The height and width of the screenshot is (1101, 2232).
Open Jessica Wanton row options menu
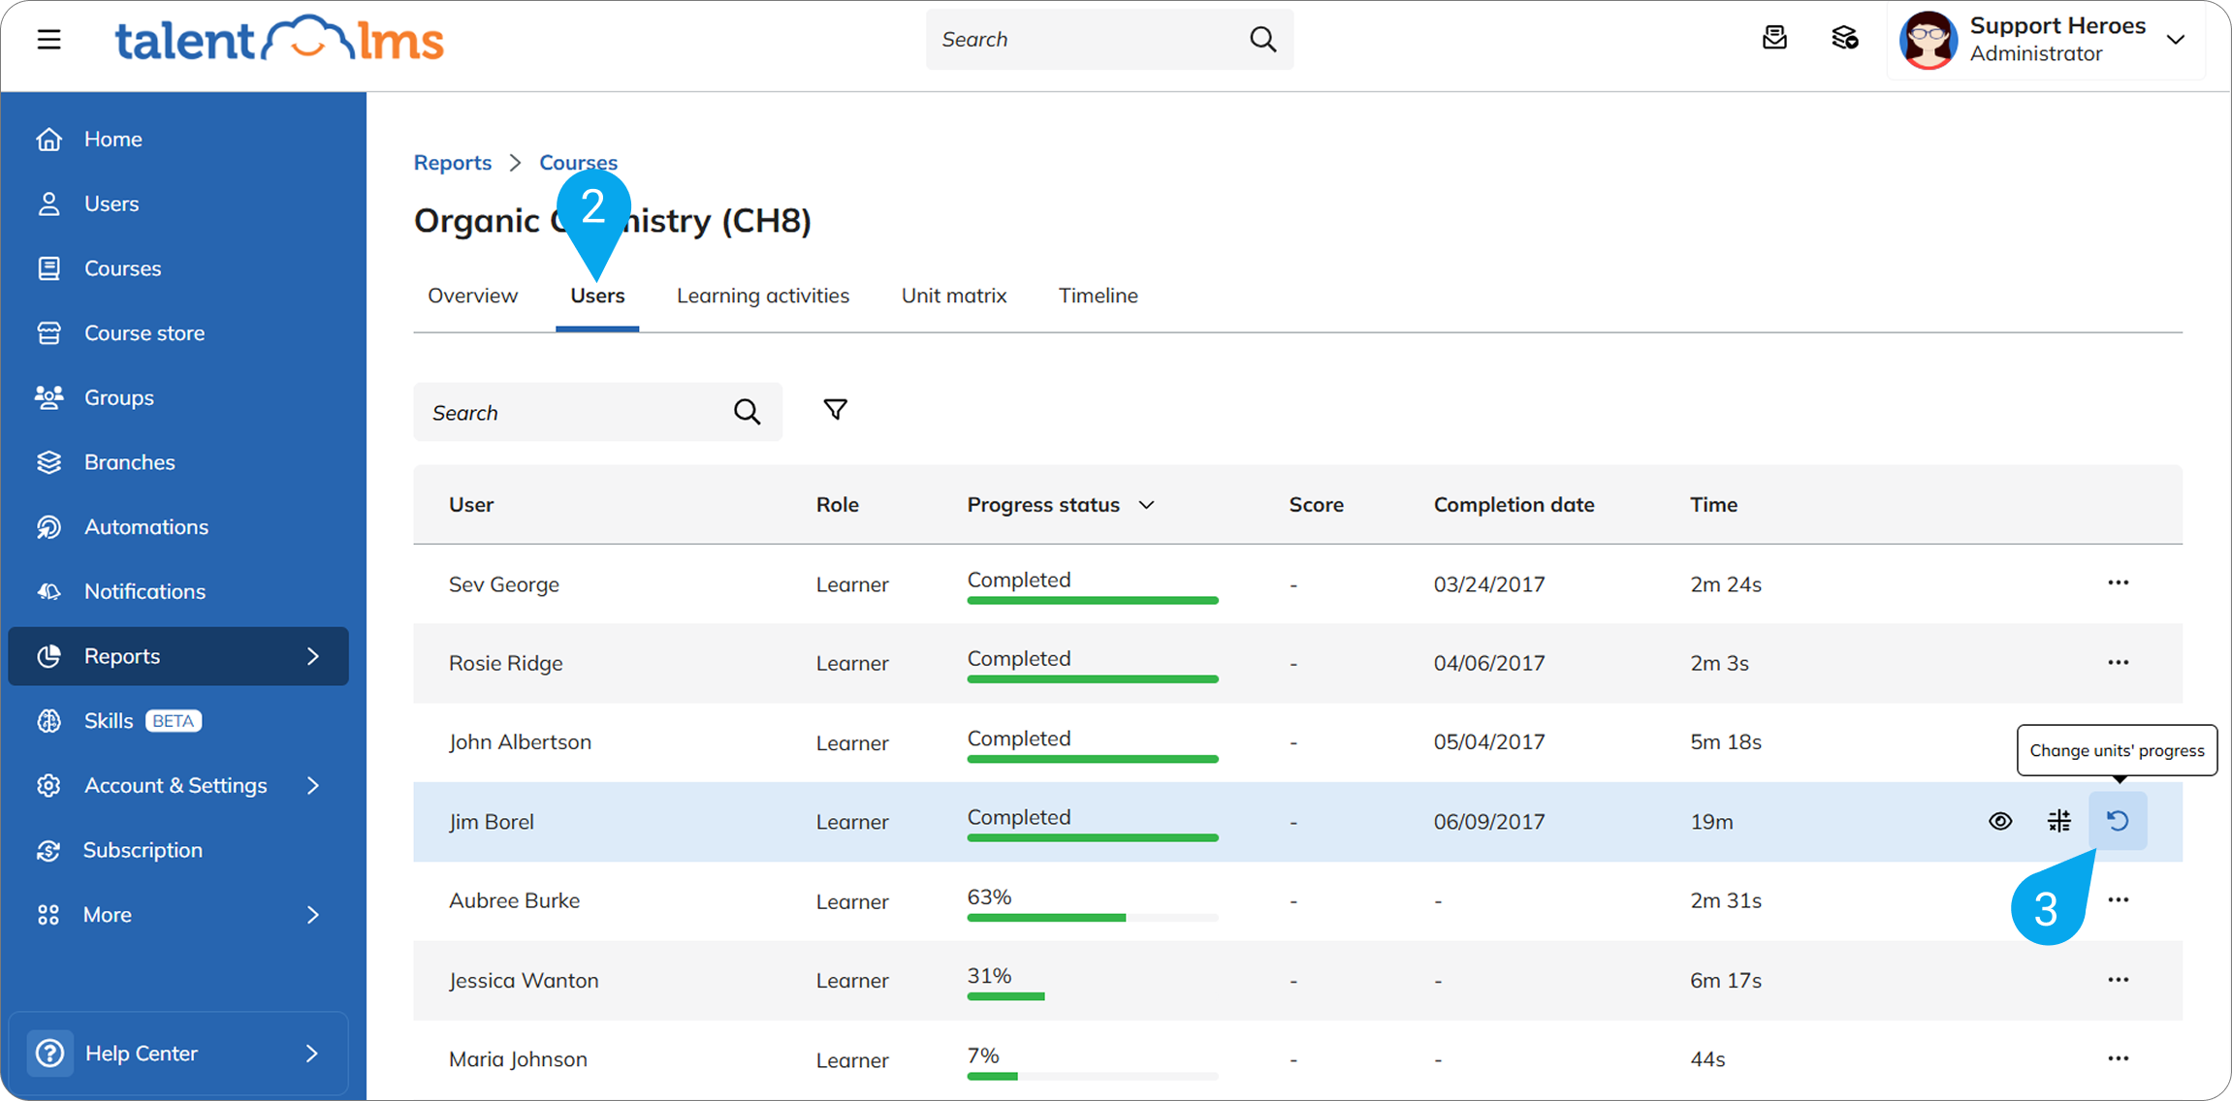tap(2119, 979)
